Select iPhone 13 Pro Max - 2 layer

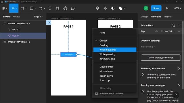[23, 42]
